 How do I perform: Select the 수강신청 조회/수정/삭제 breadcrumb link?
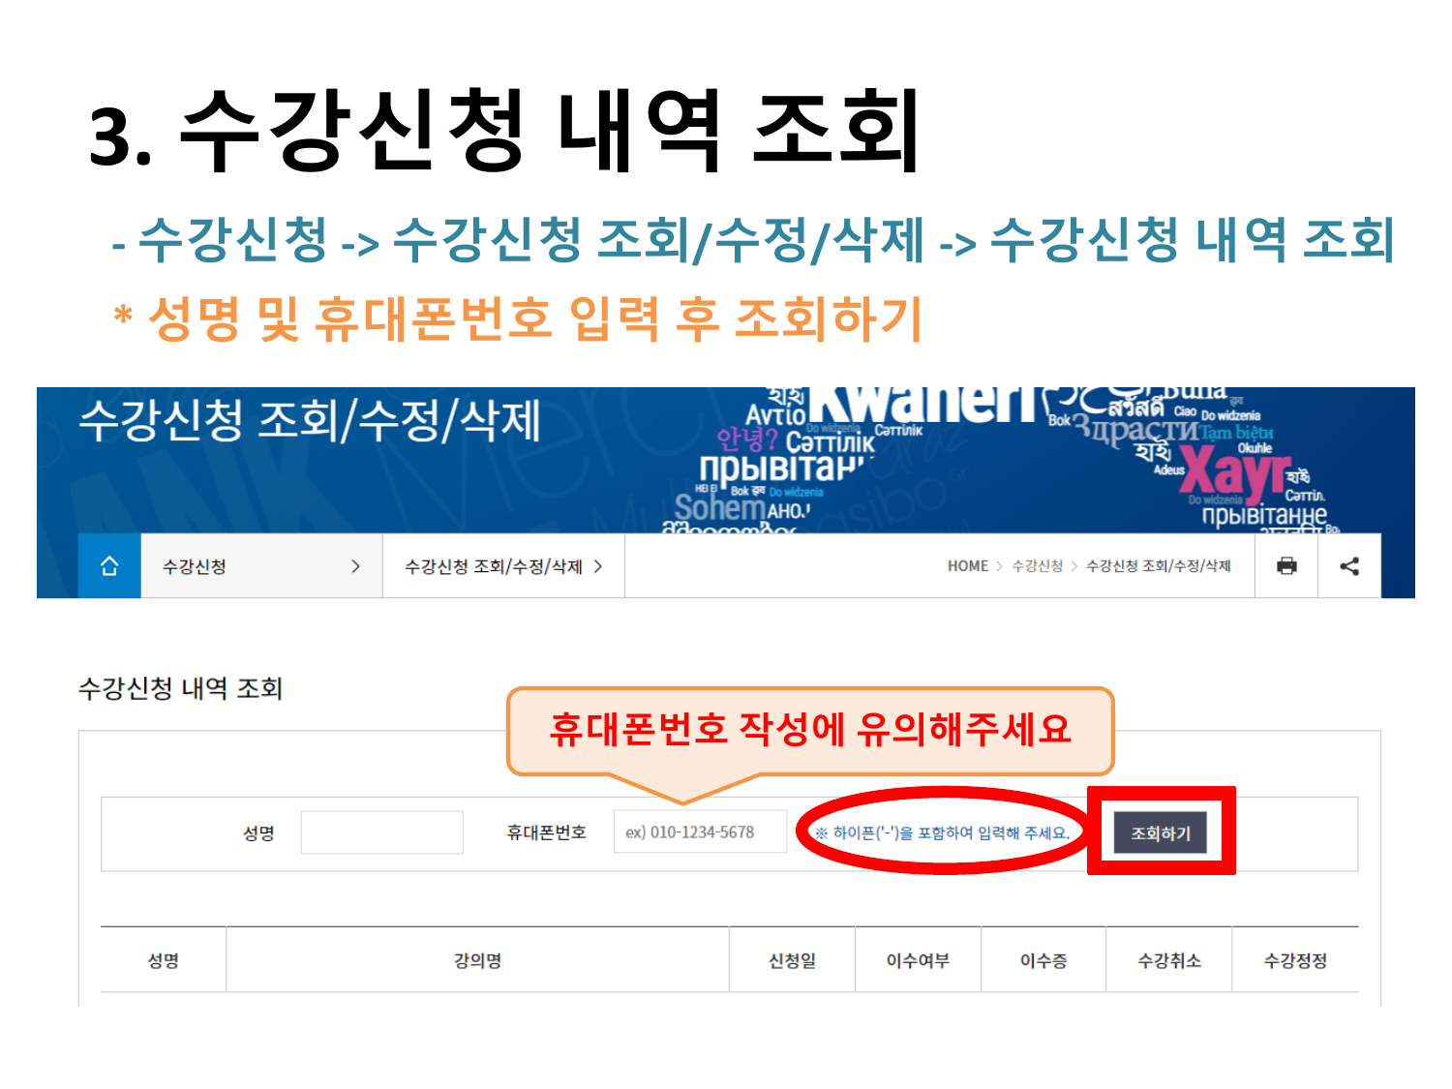pos(1158,566)
